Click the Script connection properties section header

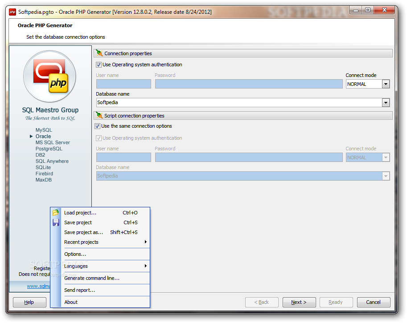pyautogui.click(x=243, y=116)
